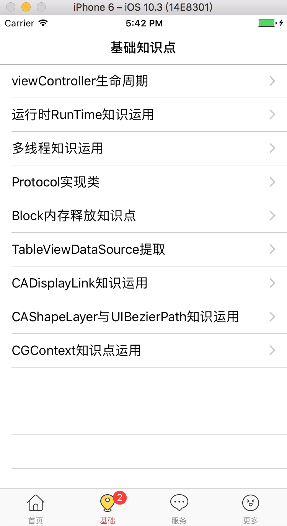Expand chevron on viewController生命周期 row
Viewport: 287px width, 526px height.
(272, 81)
